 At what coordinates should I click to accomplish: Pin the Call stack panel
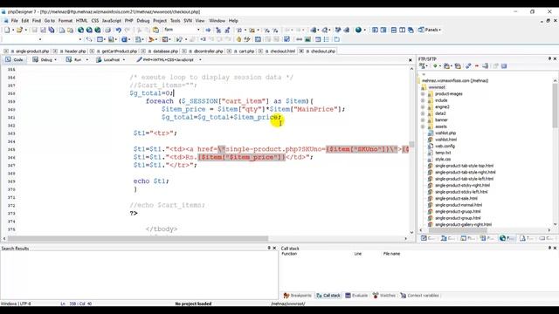click(549, 248)
